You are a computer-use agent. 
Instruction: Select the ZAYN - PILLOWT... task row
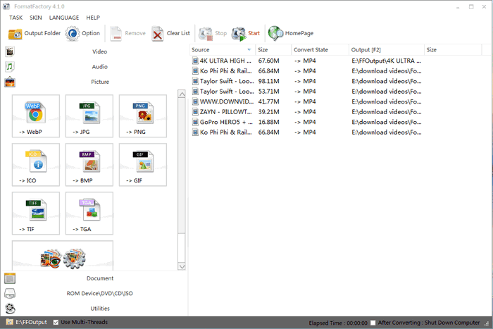tap(306, 112)
